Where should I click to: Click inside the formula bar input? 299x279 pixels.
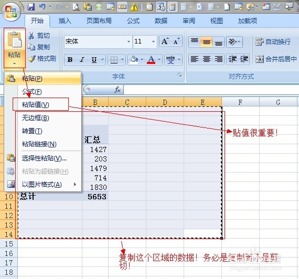point(211,90)
